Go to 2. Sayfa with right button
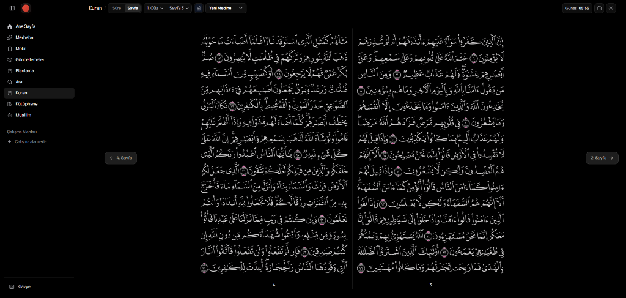 tap(602, 158)
